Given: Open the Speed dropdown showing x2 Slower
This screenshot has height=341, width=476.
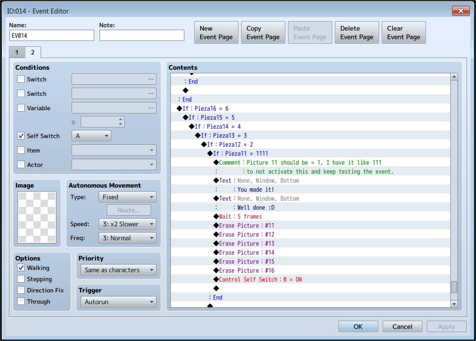Looking at the screenshot, I should (x=128, y=224).
